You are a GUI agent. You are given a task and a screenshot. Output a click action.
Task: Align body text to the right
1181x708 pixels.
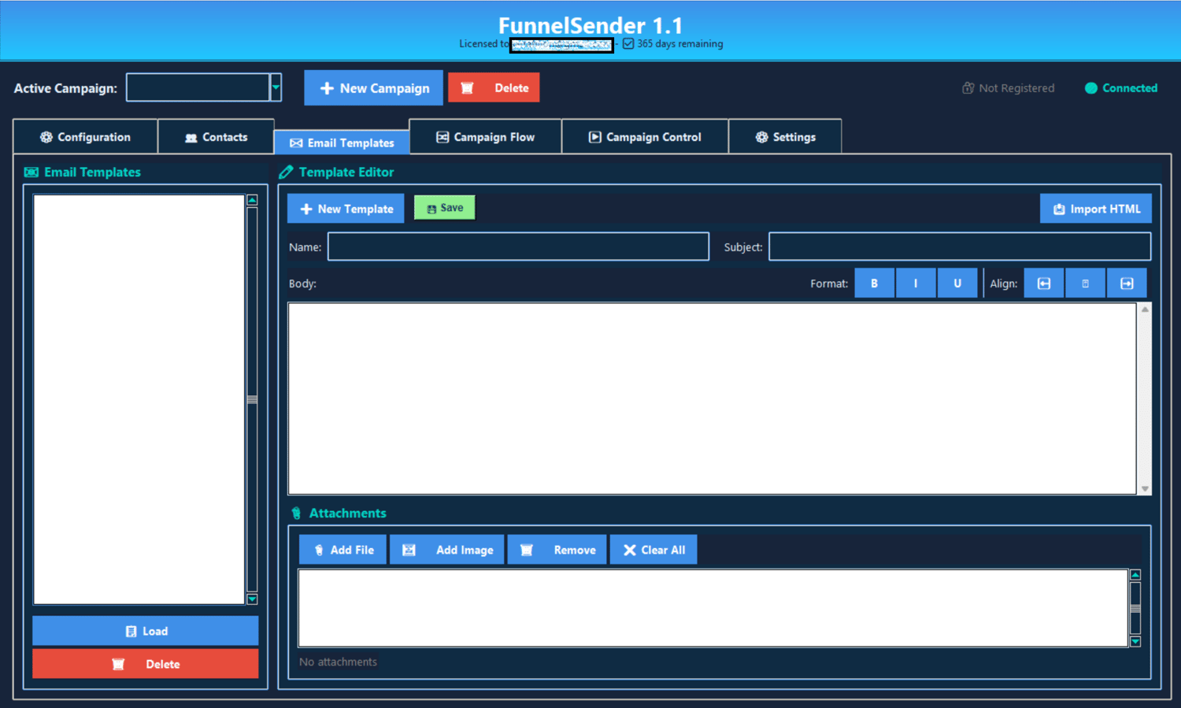pos(1127,284)
